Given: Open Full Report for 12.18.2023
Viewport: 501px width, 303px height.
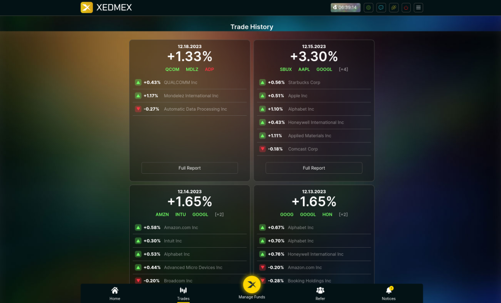Looking at the screenshot, I should [x=189, y=168].
